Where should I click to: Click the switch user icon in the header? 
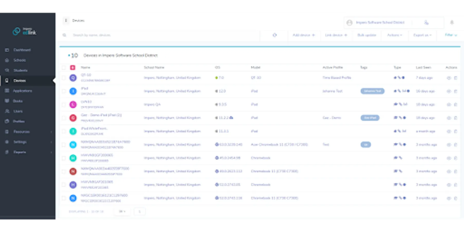pos(426,22)
